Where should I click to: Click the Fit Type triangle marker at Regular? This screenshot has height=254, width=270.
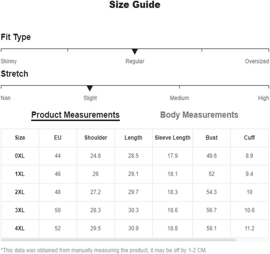coord(135,51)
